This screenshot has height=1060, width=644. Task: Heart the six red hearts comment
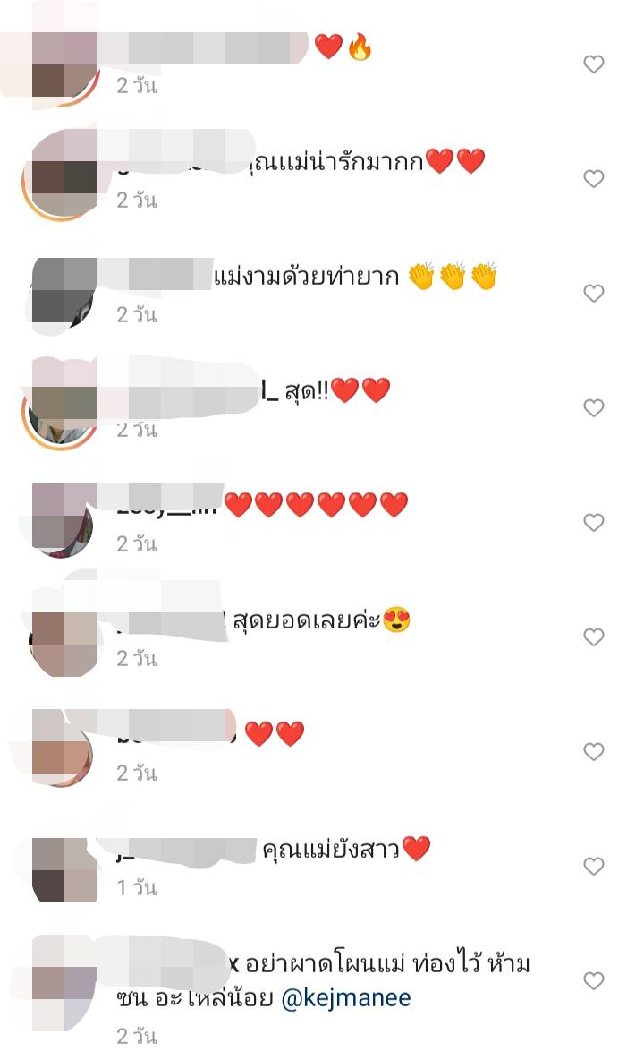pyautogui.click(x=593, y=523)
